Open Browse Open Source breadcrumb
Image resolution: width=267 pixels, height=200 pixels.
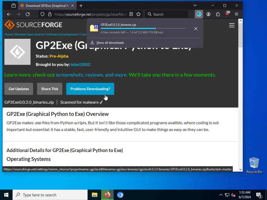(29, 34)
